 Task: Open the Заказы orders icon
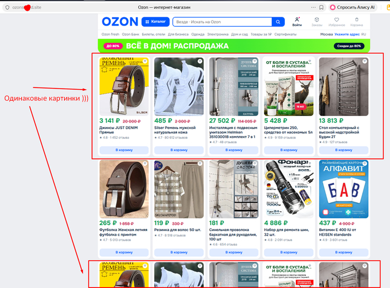tap(316, 22)
